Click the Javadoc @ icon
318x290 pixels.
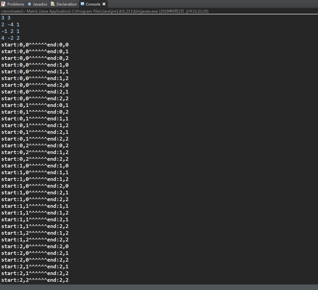coord(29,4)
